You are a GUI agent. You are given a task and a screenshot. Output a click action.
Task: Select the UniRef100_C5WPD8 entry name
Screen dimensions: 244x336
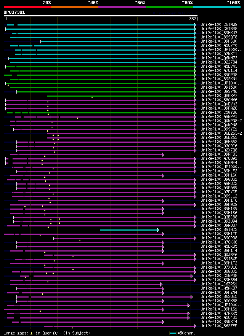(219, 275)
